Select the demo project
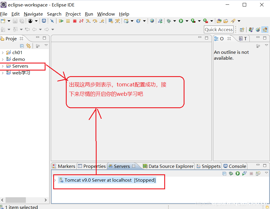This screenshot has width=270, height=209. coord(18,59)
